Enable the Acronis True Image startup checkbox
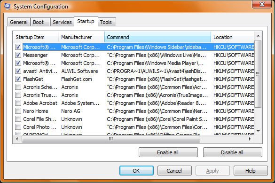 pyautogui.click(x=18, y=95)
